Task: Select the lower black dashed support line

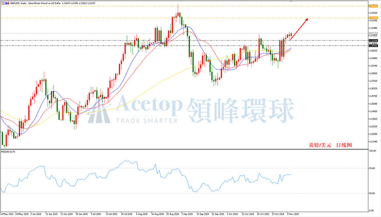Action: (x=184, y=46)
